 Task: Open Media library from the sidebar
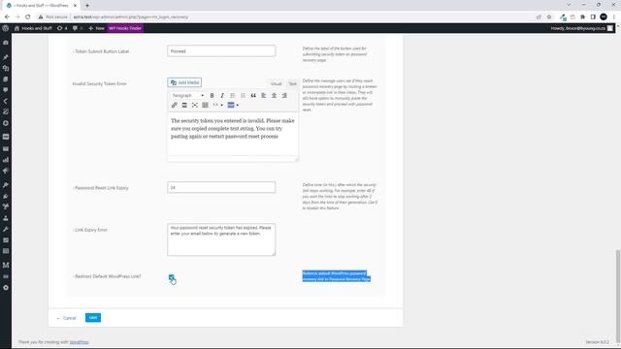[x=6, y=69]
